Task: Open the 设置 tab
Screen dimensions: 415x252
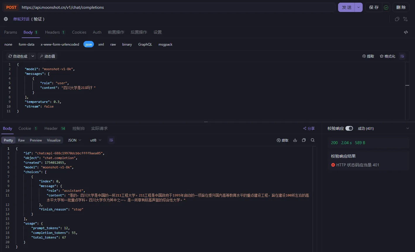Action: pos(158,32)
